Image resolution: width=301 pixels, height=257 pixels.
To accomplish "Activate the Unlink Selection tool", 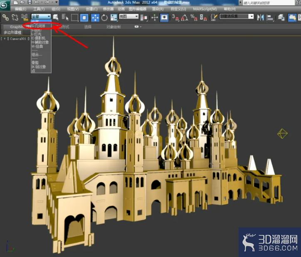I will (15, 17).
